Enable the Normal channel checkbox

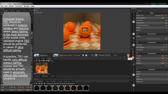click(x=166, y=72)
